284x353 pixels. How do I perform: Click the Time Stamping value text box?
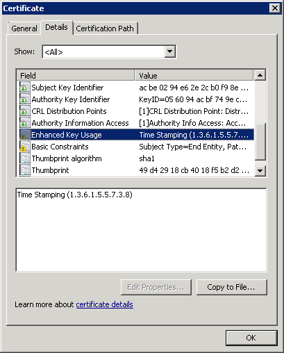click(141, 230)
